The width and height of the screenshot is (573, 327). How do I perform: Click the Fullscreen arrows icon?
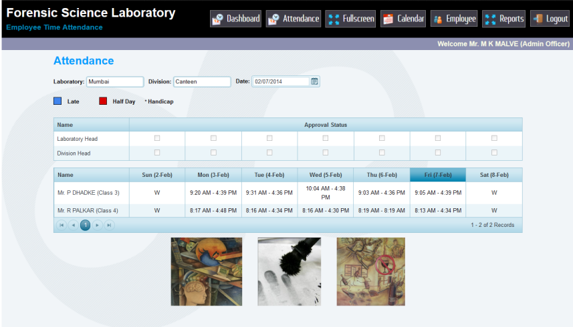click(334, 19)
